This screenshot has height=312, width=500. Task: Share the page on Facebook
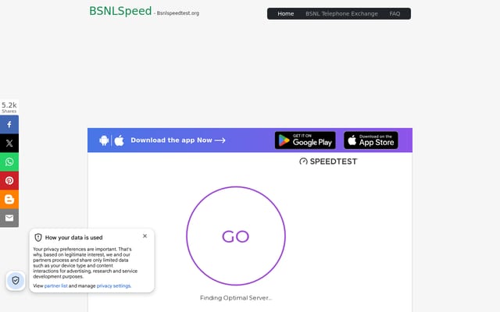[x=9, y=125]
